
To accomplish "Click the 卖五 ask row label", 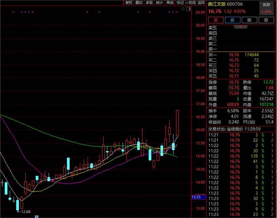I will pyautogui.click(x=212, y=28).
